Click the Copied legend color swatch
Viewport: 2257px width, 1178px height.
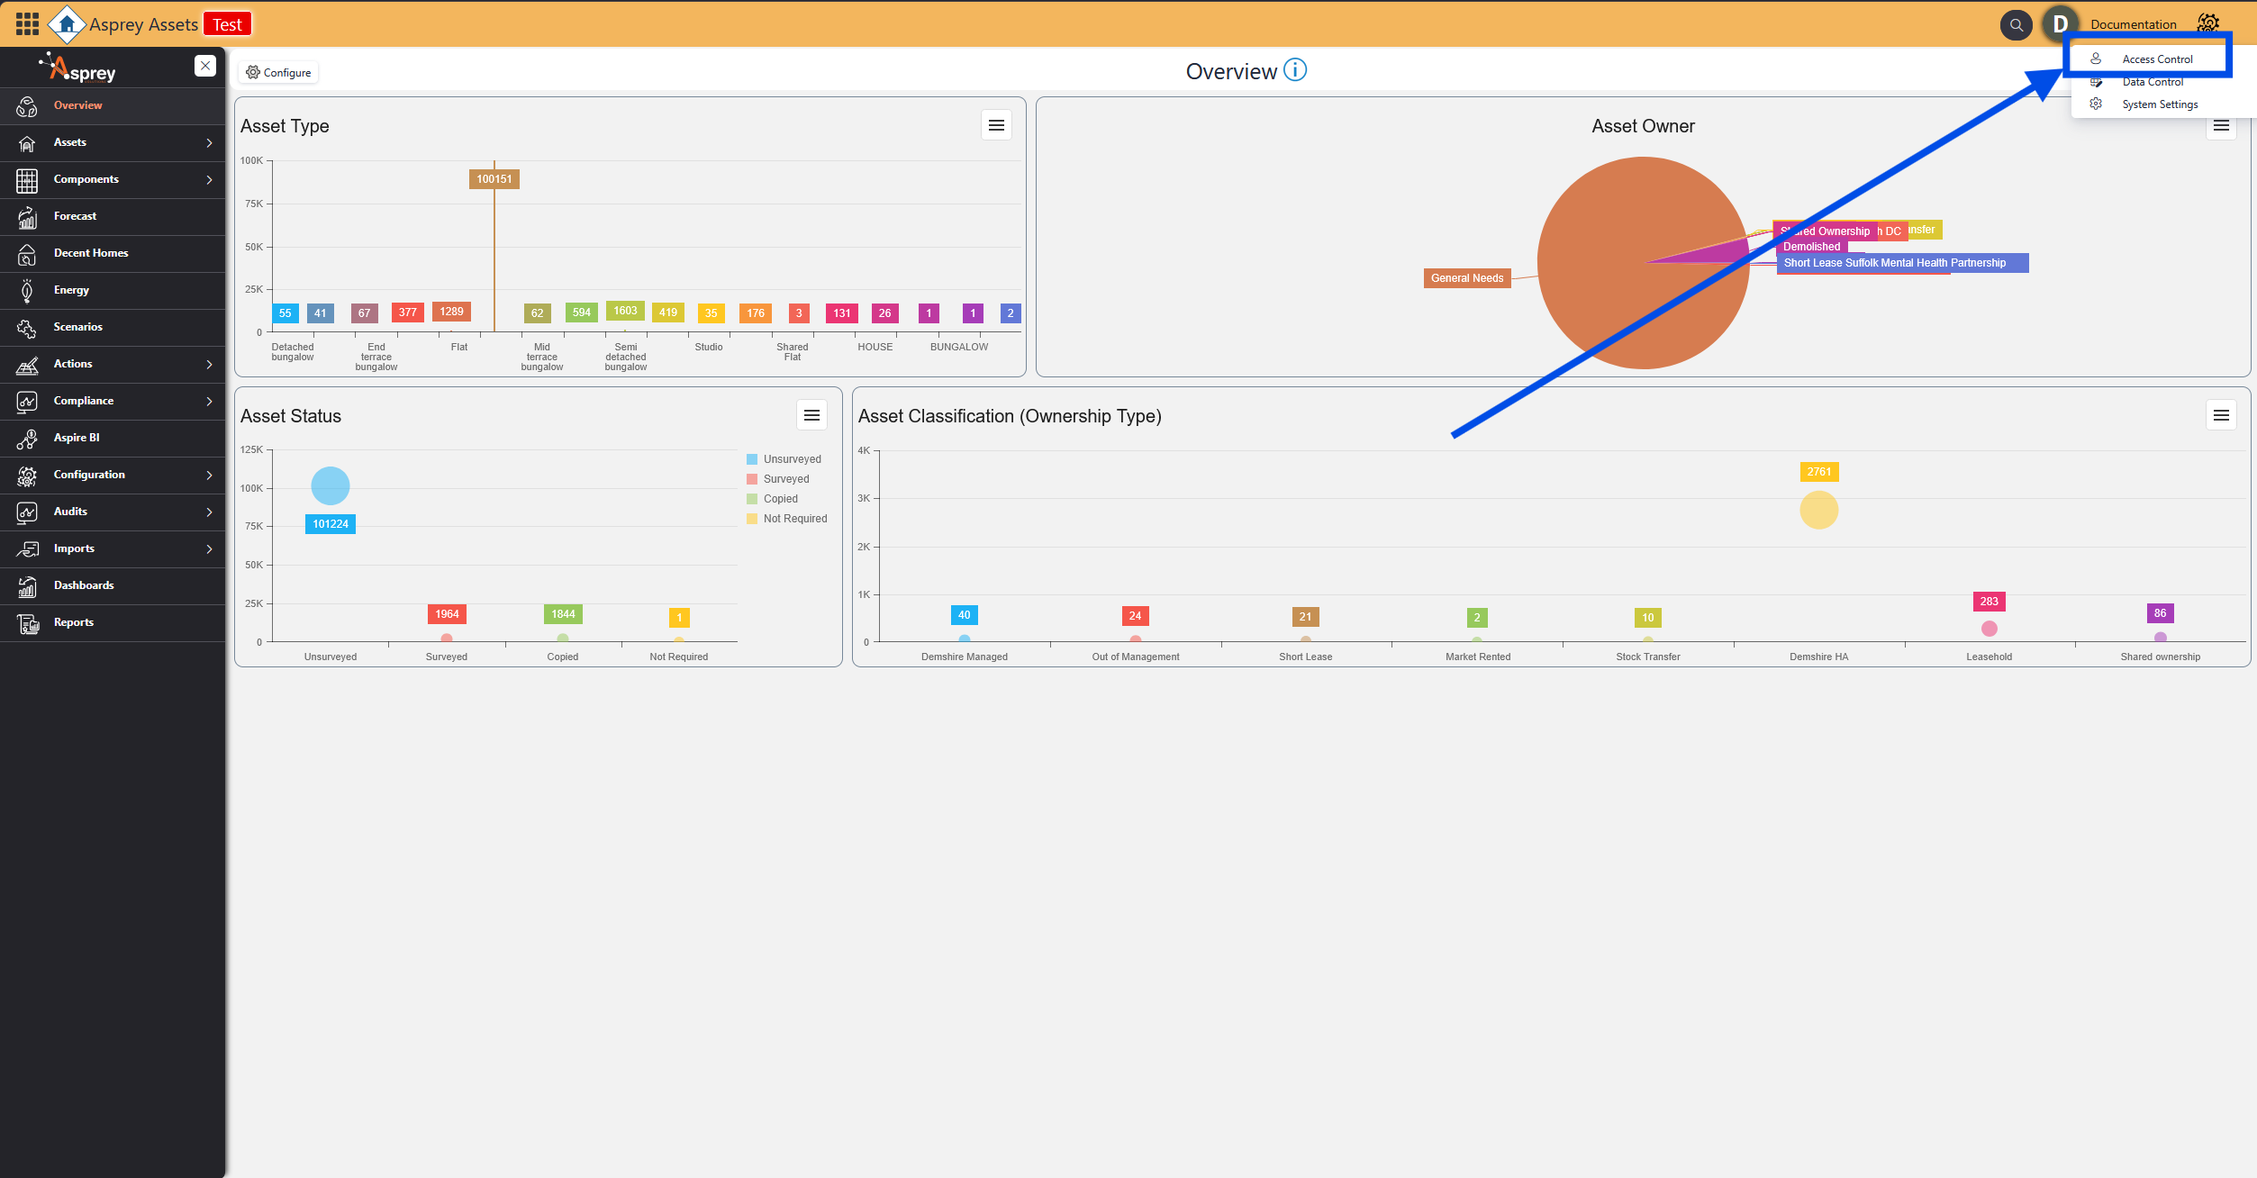(752, 499)
